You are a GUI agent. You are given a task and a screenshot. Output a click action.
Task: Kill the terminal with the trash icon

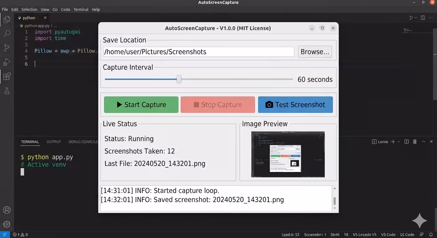point(415,142)
